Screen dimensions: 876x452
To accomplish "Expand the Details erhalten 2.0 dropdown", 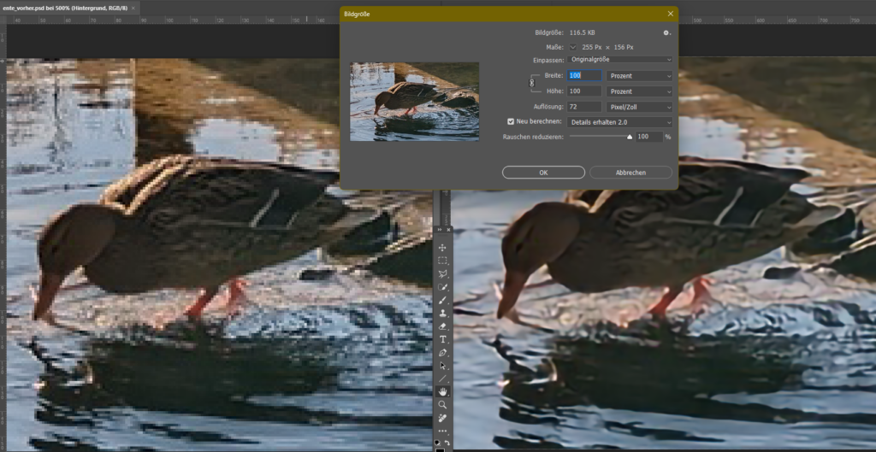I will [x=621, y=122].
